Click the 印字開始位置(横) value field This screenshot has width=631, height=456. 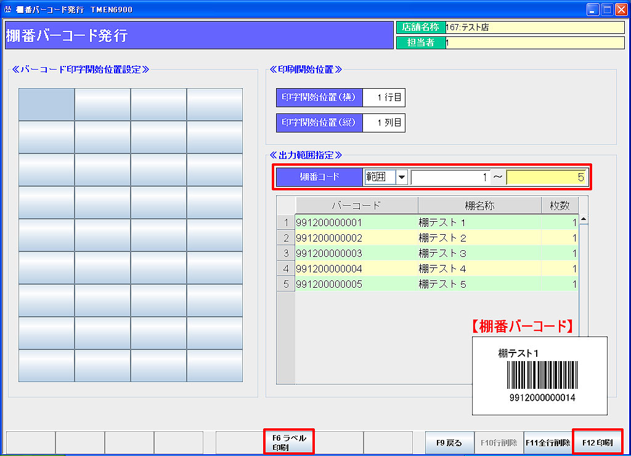pos(383,98)
